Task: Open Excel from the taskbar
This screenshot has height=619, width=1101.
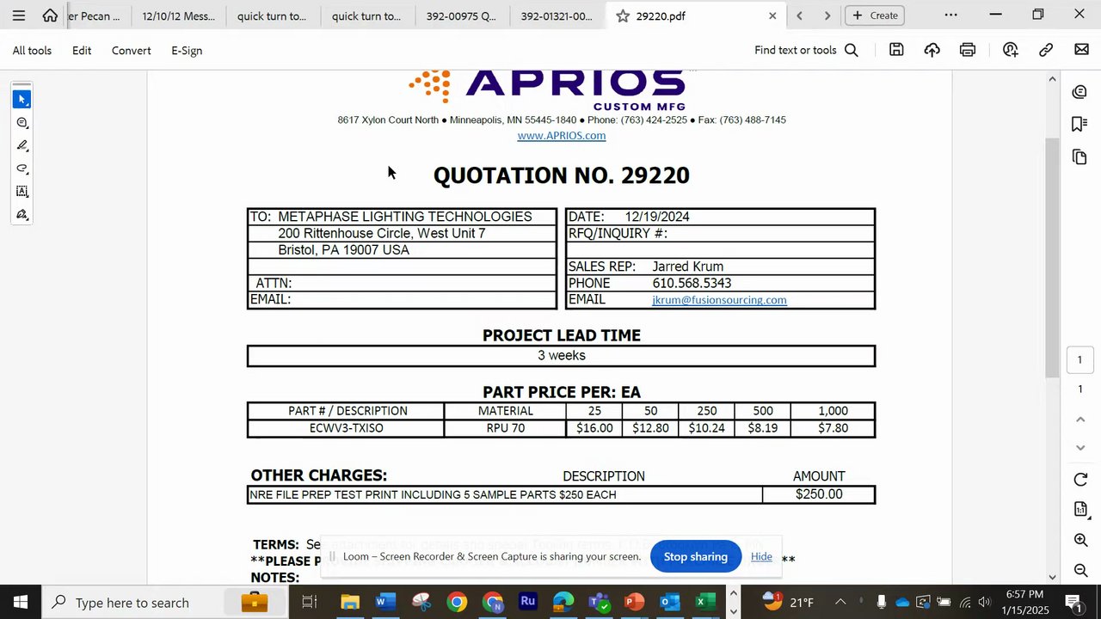Action: coord(705,602)
